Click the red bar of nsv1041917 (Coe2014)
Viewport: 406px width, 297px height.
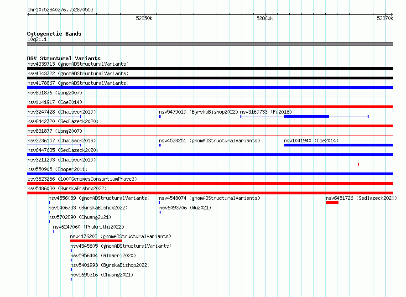[210, 107]
